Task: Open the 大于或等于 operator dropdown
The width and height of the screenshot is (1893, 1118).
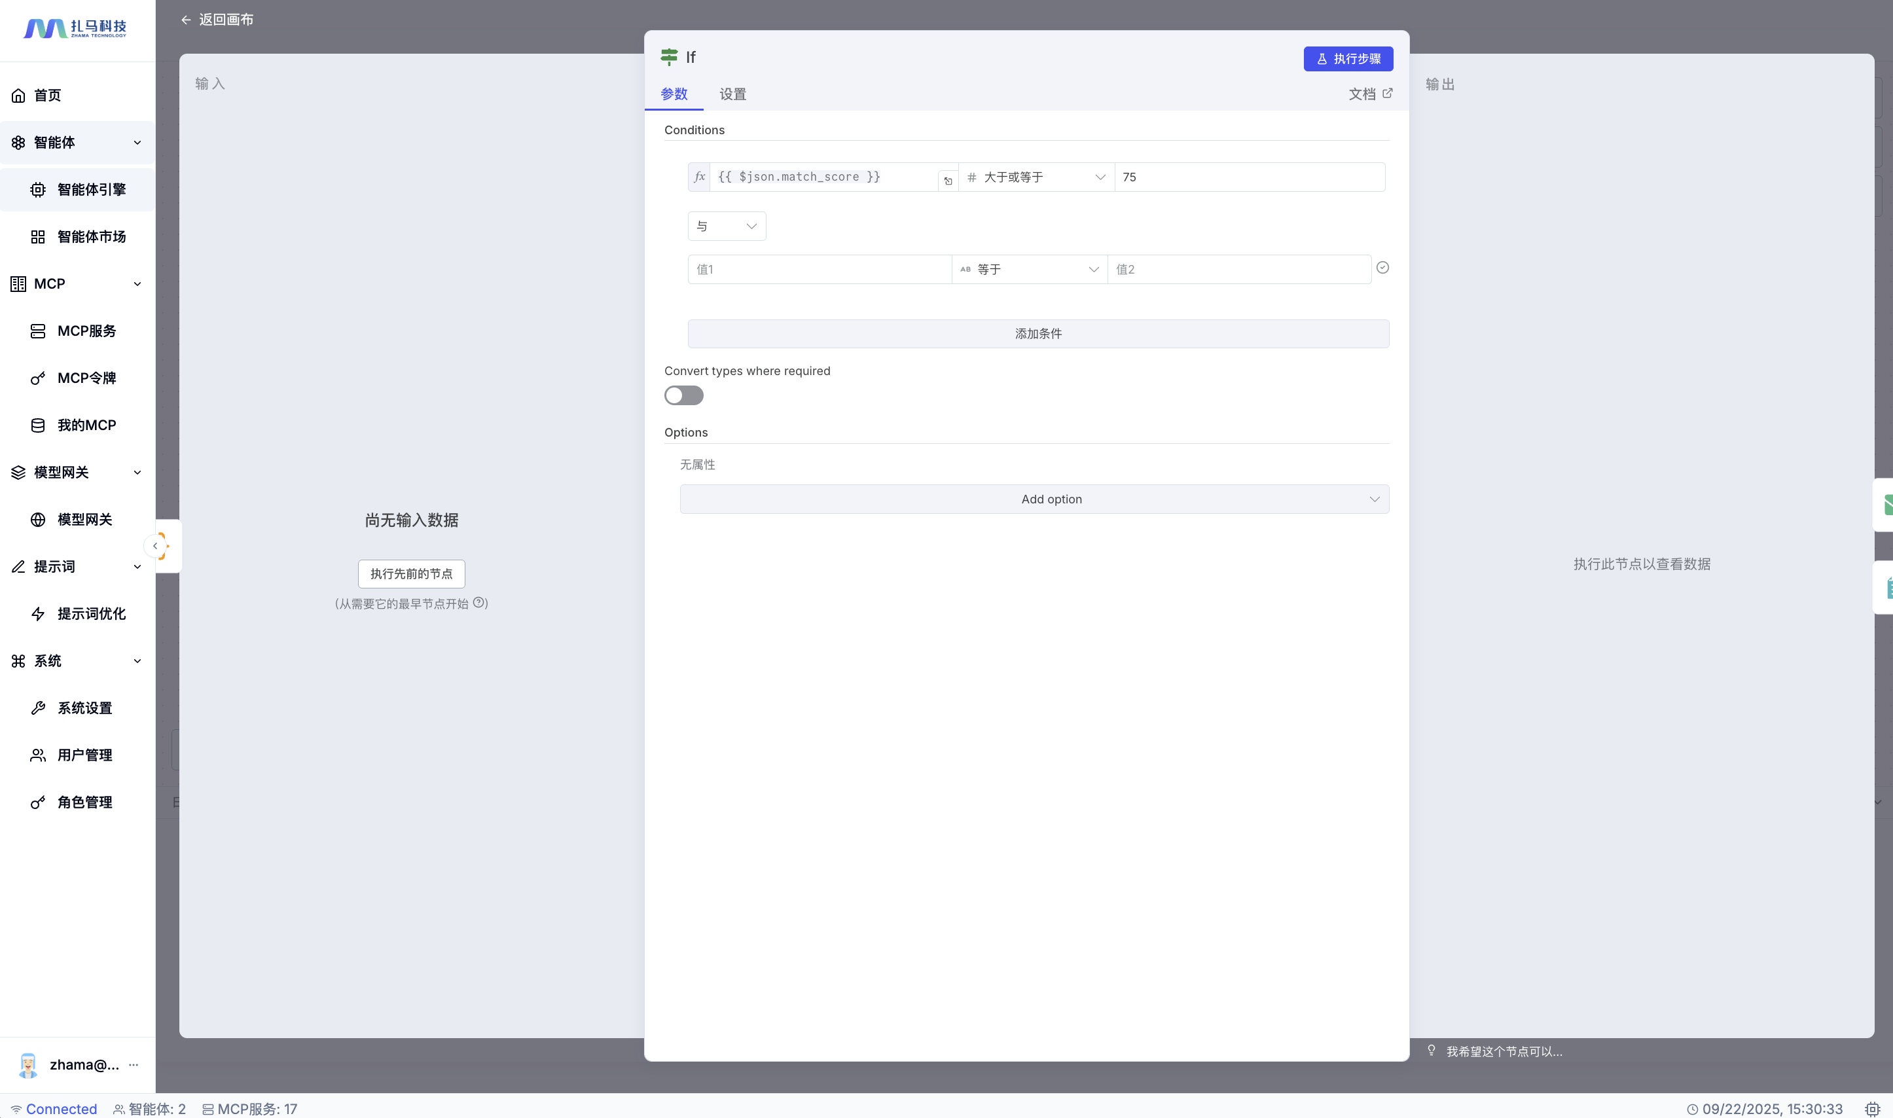Action: coord(1036,177)
